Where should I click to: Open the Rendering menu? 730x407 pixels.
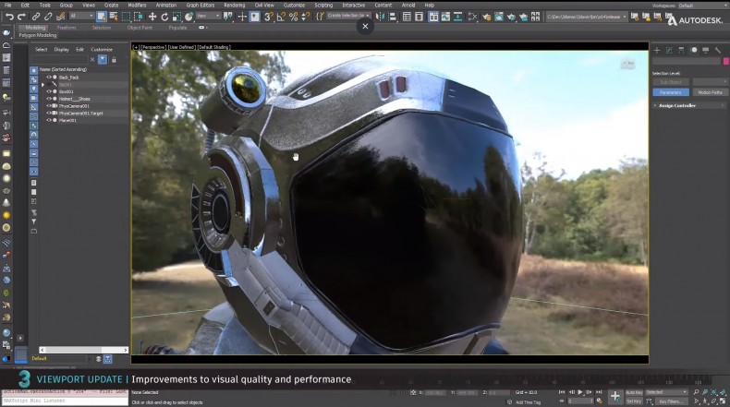pos(235,6)
